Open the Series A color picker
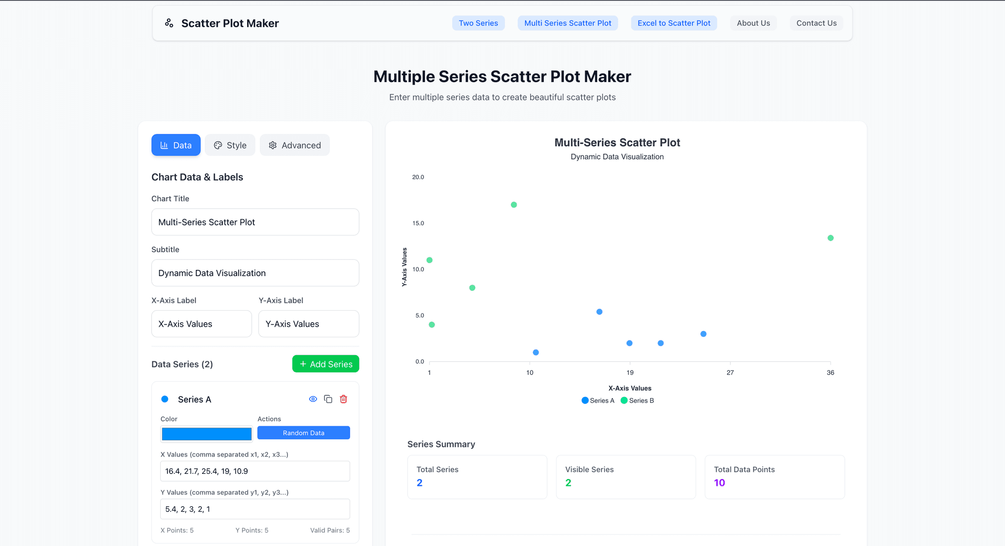The width and height of the screenshot is (1005, 546). click(x=206, y=434)
